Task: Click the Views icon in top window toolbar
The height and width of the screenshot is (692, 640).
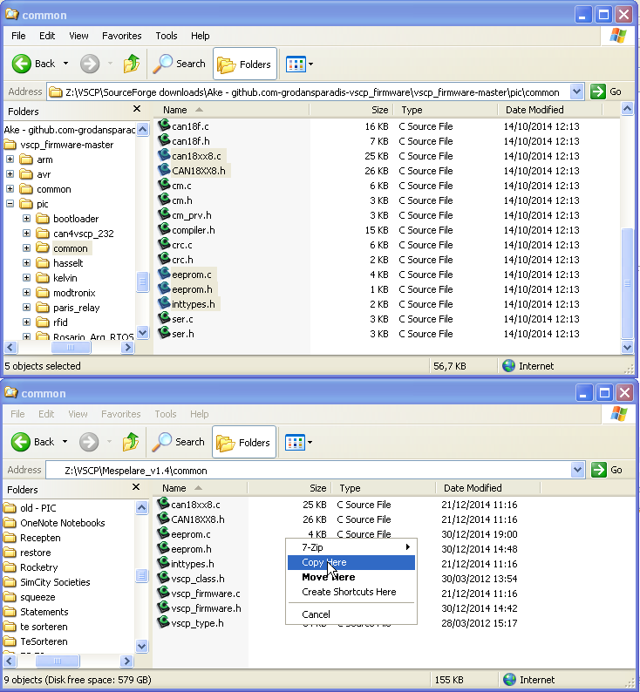Action: (296, 64)
